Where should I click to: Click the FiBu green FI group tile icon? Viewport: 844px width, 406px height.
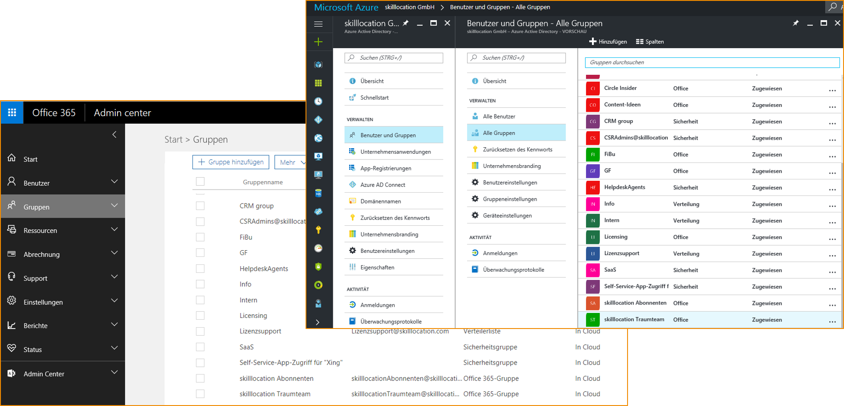pyautogui.click(x=593, y=154)
